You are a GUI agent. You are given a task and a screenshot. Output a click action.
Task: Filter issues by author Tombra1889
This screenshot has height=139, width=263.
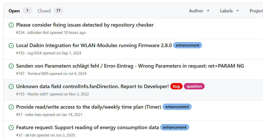(x=38, y=74)
